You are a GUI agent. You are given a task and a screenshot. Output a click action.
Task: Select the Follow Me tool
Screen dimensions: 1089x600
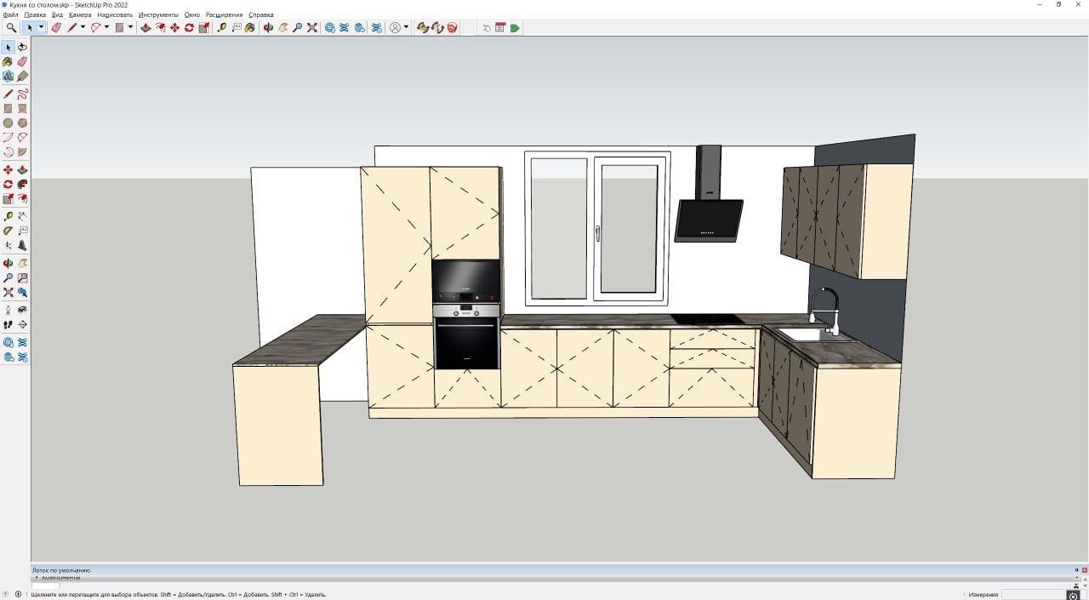(22, 184)
